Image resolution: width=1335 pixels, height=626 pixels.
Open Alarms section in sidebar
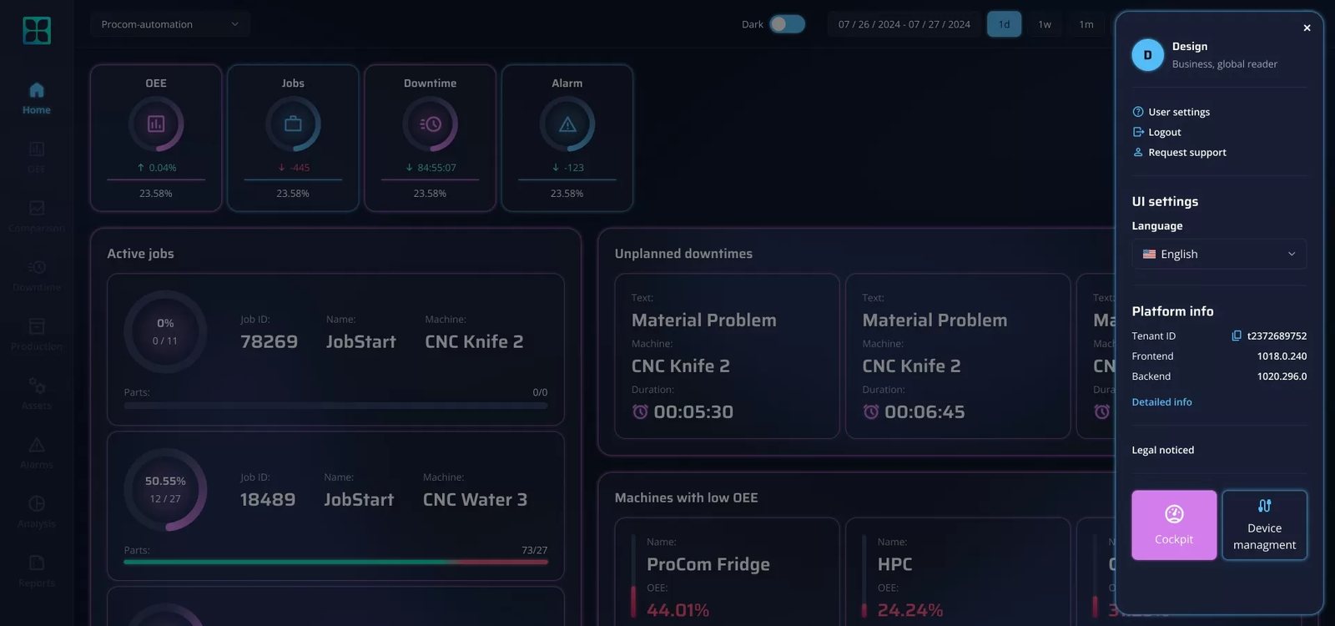(37, 453)
